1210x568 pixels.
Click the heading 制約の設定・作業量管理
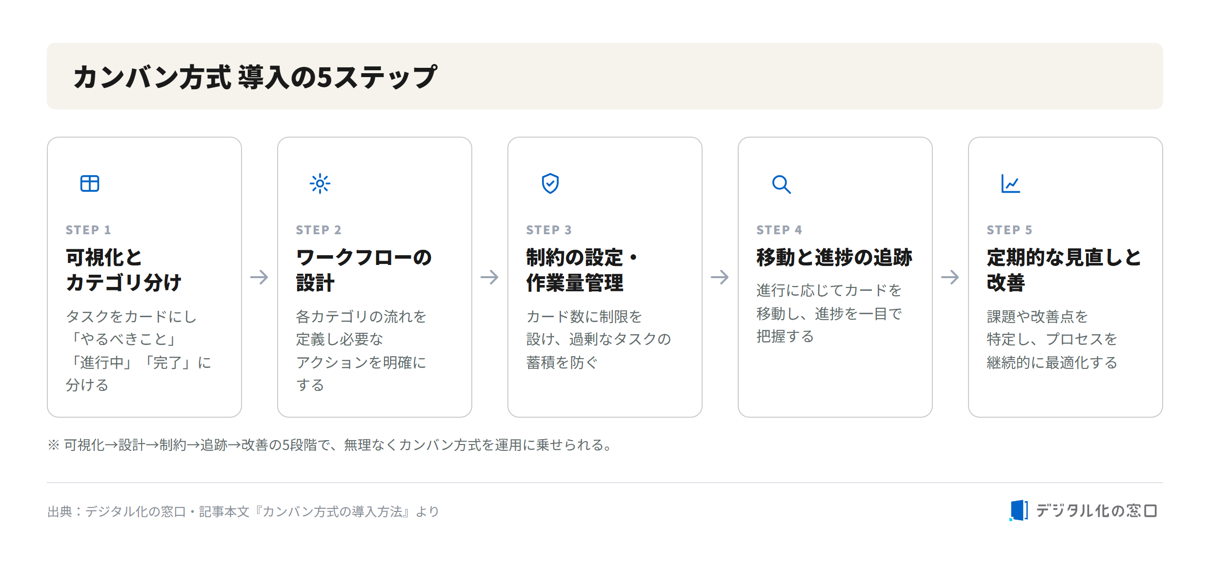pyautogui.click(x=583, y=270)
